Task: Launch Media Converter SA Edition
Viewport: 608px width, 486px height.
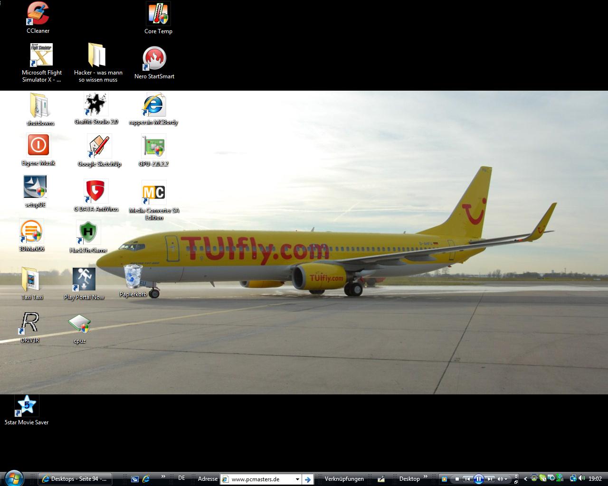Action: pos(154,200)
